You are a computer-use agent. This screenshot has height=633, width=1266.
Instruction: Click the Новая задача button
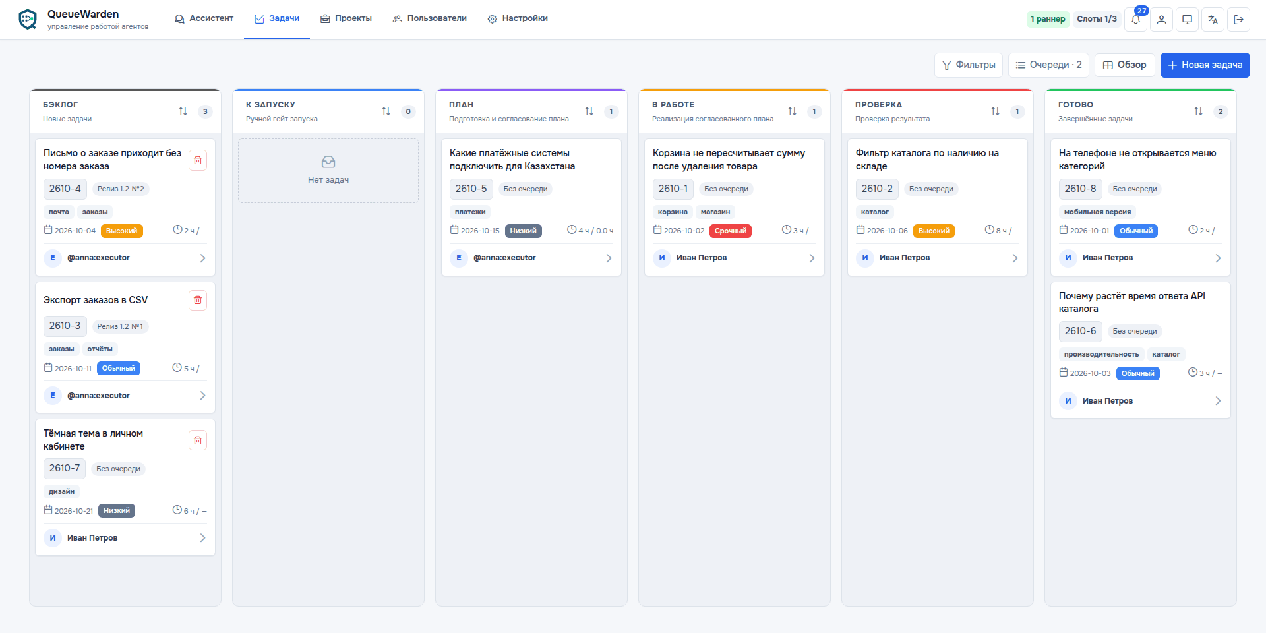1205,65
